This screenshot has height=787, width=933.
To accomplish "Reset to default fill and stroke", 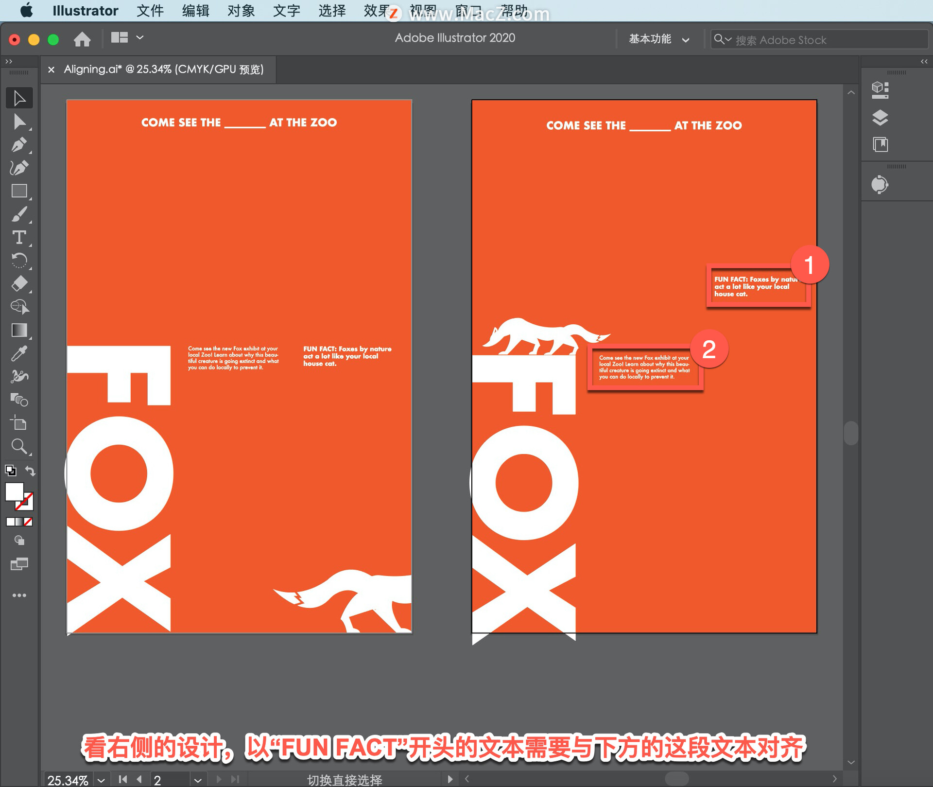I will (10, 471).
